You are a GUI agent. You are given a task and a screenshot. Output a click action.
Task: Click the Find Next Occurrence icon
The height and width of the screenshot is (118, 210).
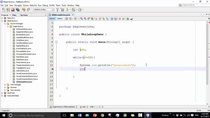coord(89,19)
